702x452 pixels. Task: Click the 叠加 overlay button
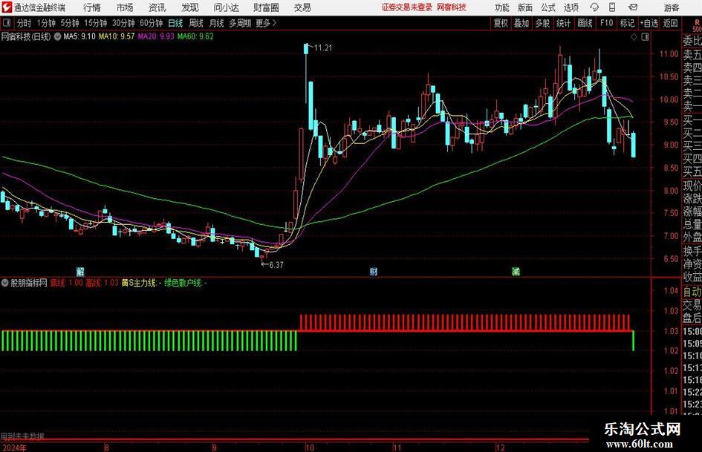[521, 23]
